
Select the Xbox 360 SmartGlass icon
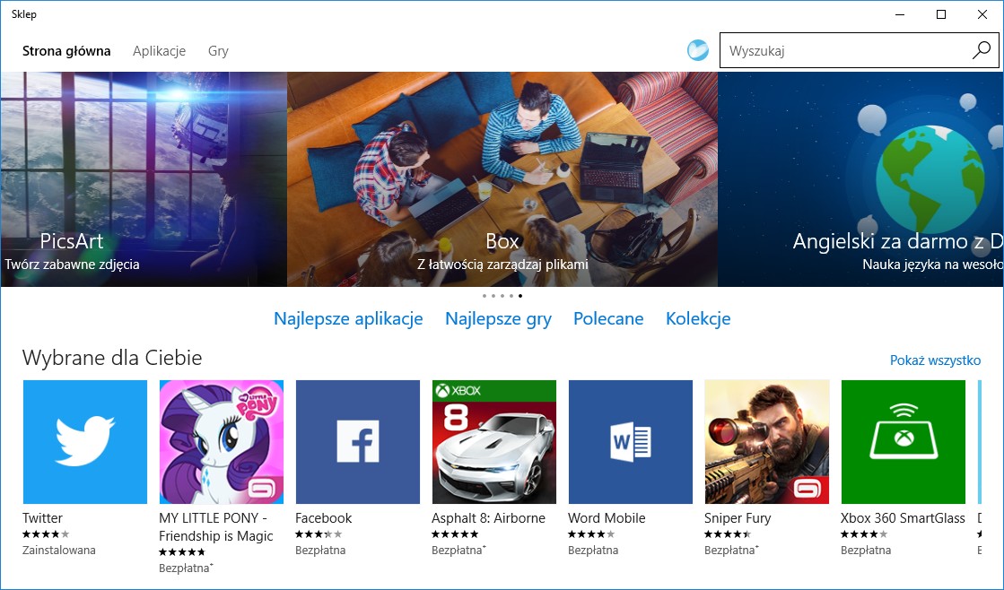pyautogui.click(x=904, y=442)
